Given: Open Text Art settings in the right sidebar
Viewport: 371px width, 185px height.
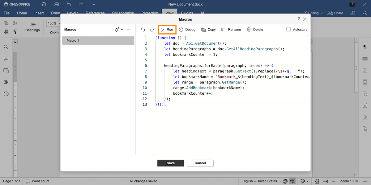Looking at the screenshot, I should tap(365, 117).
